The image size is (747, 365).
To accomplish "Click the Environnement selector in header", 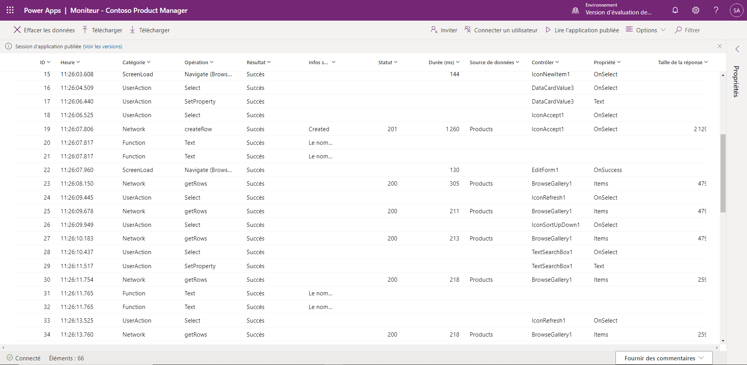I will coord(619,9).
